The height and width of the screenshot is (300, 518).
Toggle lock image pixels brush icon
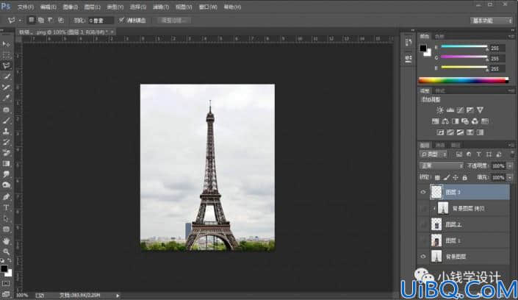pyautogui.click(x=446, y=178)
